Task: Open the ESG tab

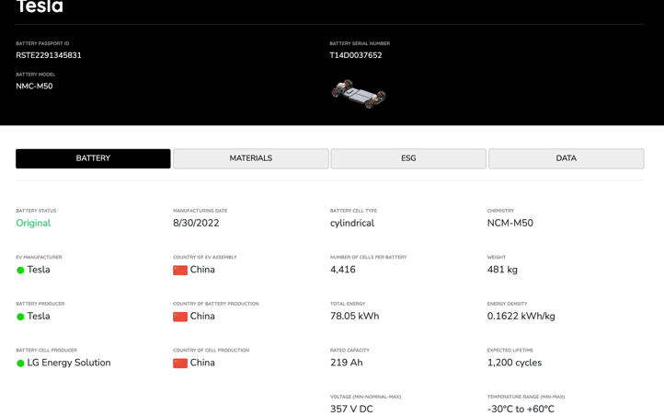Action: tap(408, 158)
